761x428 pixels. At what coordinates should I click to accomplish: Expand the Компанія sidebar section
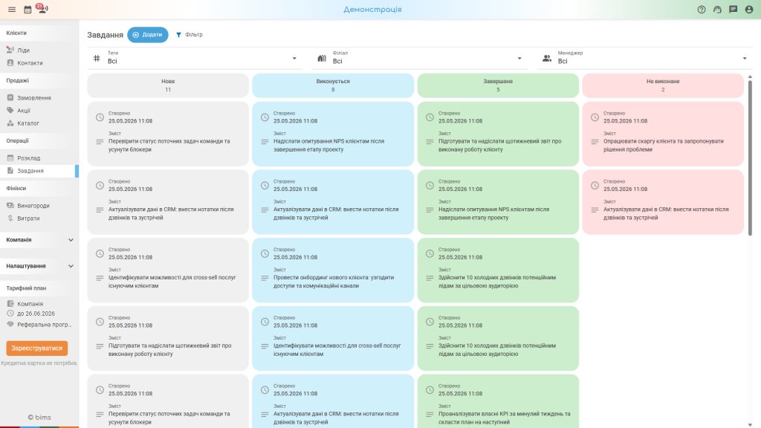point(39,240)
